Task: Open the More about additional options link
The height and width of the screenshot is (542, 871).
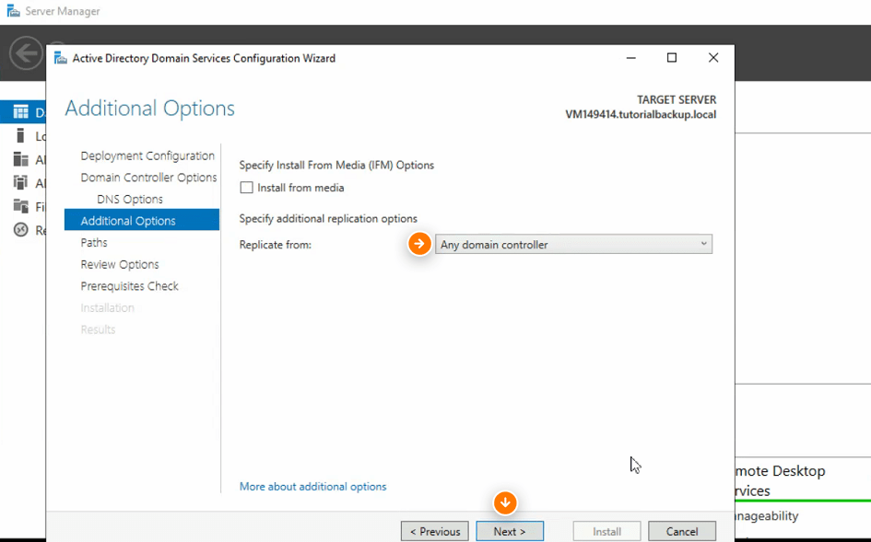Action: (312, 486)
